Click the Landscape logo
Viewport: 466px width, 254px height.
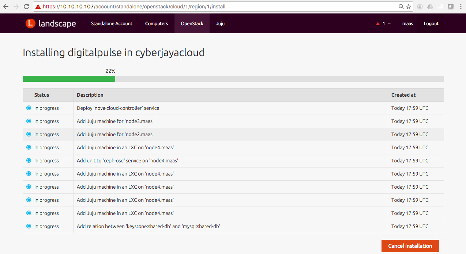tap(50, 23)
